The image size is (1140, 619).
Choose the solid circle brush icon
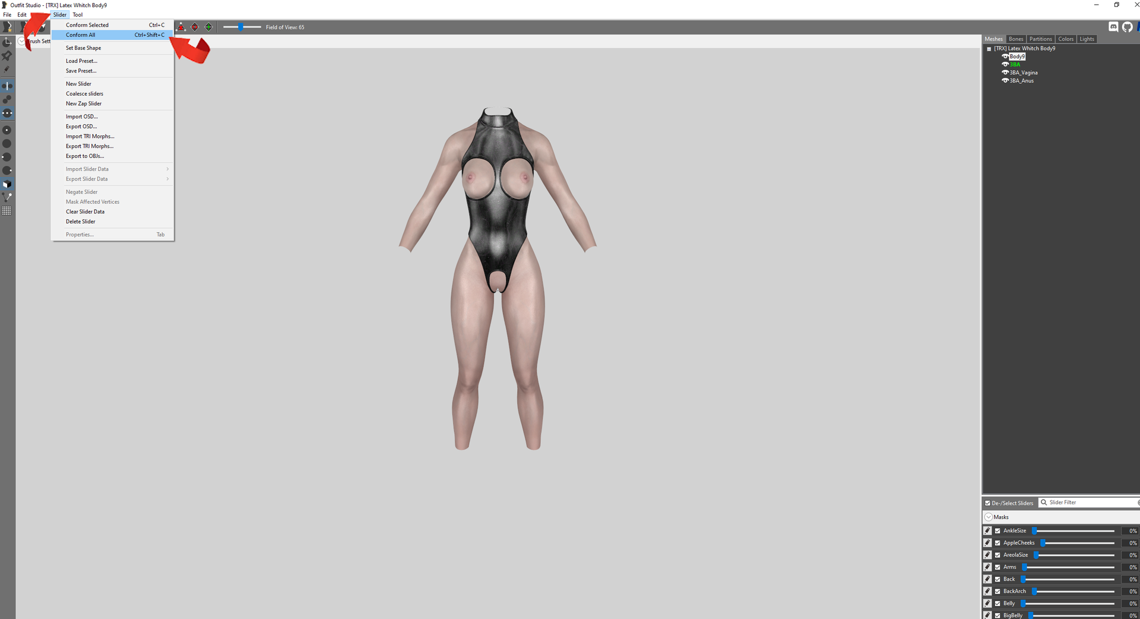[7, 144]
